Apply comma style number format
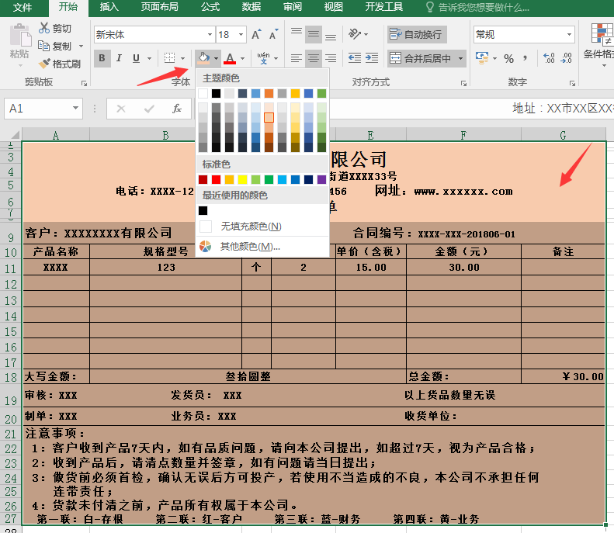Viewport: 614px width, 533px height. [x=525, y=58]
